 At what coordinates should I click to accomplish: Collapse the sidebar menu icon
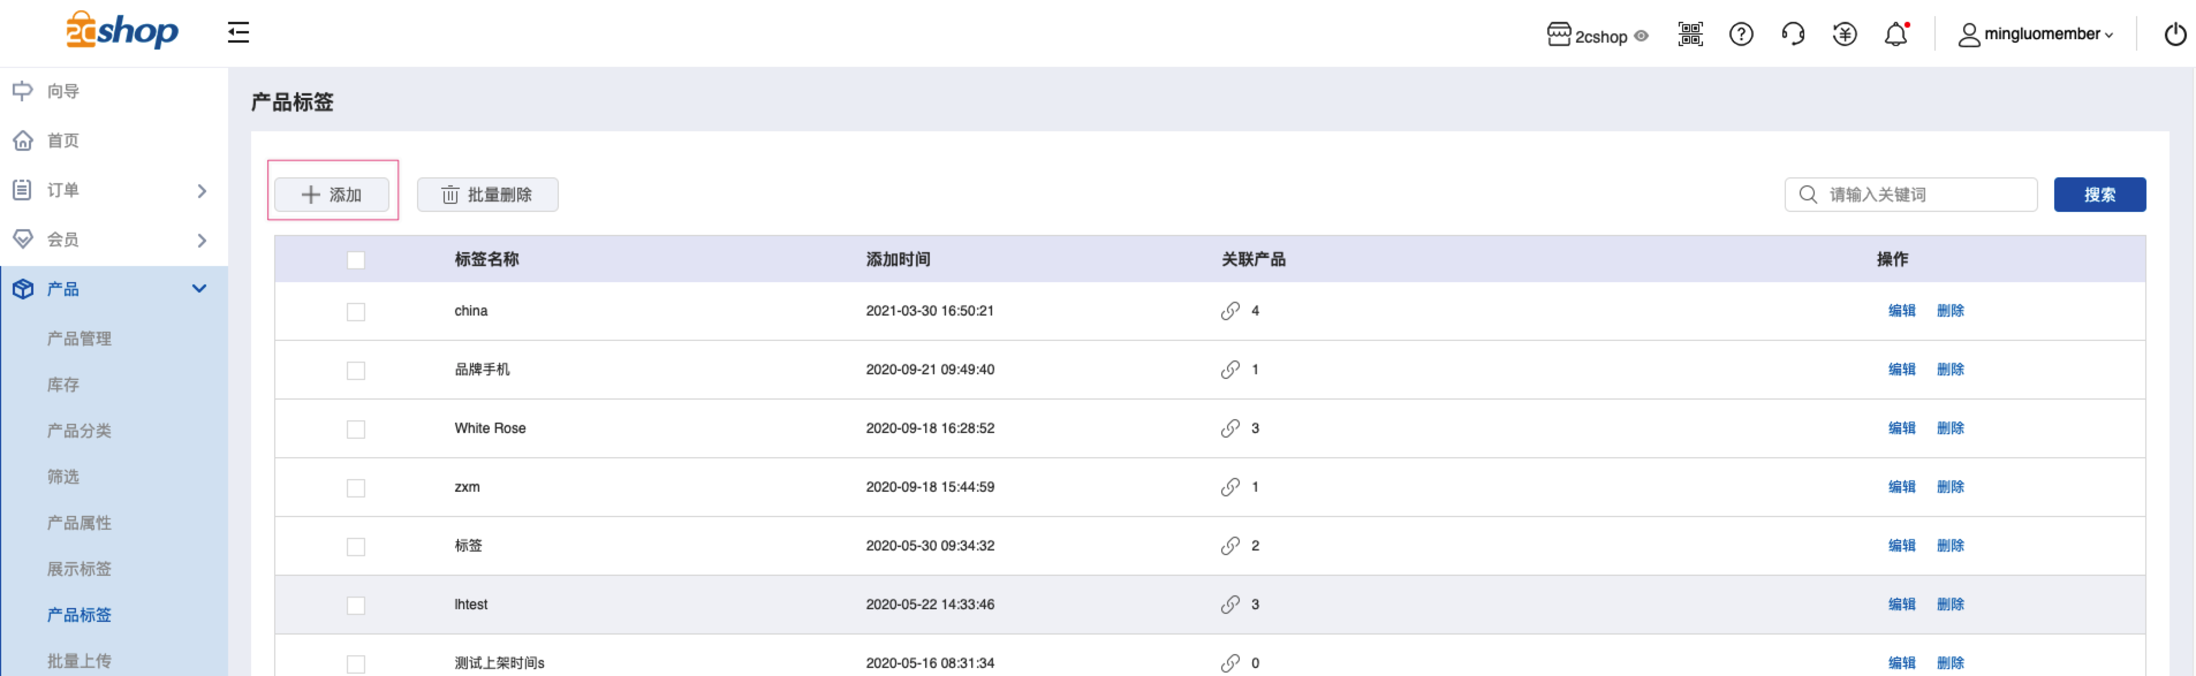point(238,32)
